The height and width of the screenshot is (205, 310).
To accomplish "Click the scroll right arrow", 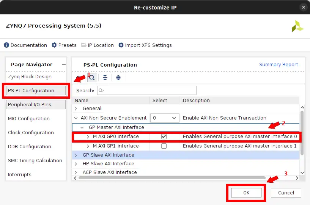I will pyautogui.click(x=297, y=178).
